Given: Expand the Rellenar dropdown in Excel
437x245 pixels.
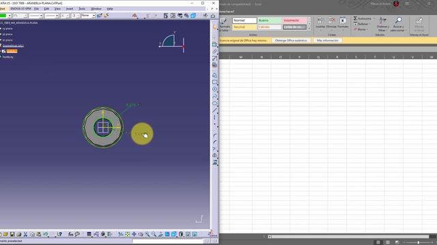Looking at the screenshot, I should (370, 24).
